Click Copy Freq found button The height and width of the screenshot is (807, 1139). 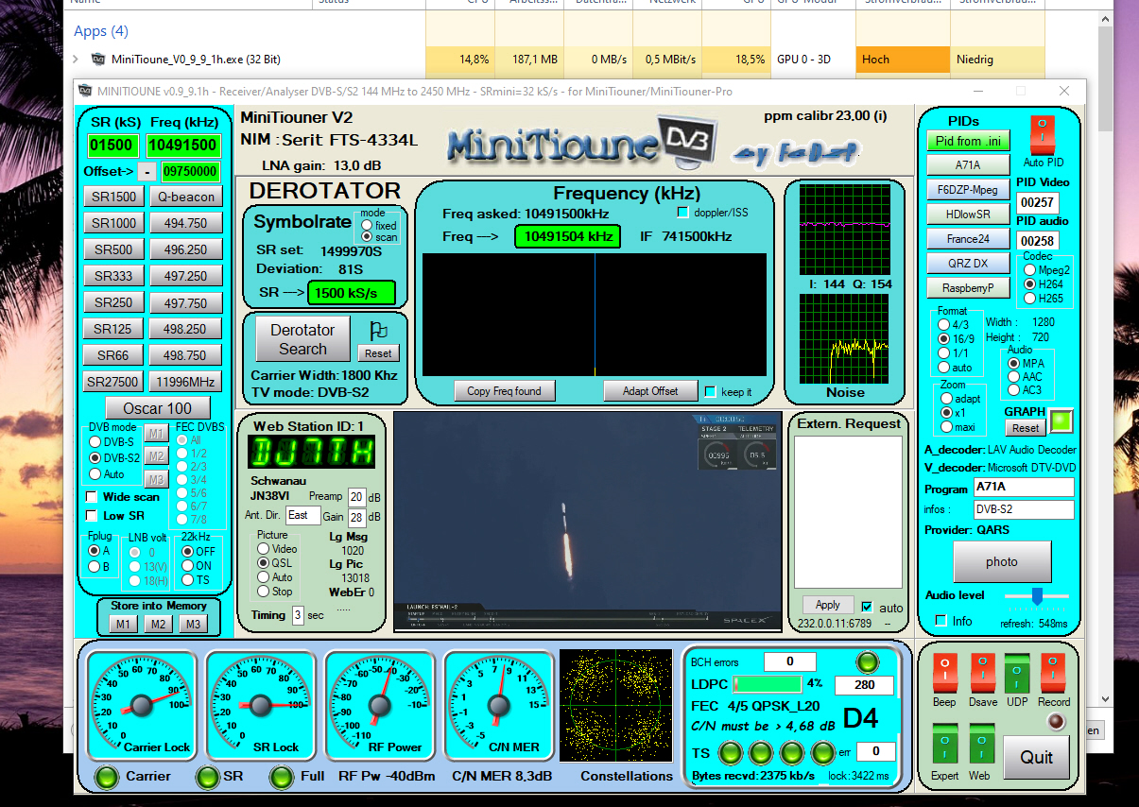coord(505,391)
